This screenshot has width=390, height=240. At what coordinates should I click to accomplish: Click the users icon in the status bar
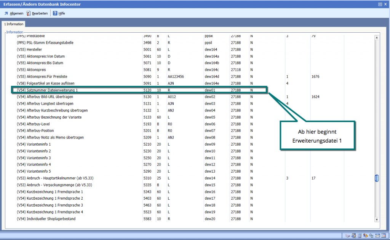(x=366, y=235)
